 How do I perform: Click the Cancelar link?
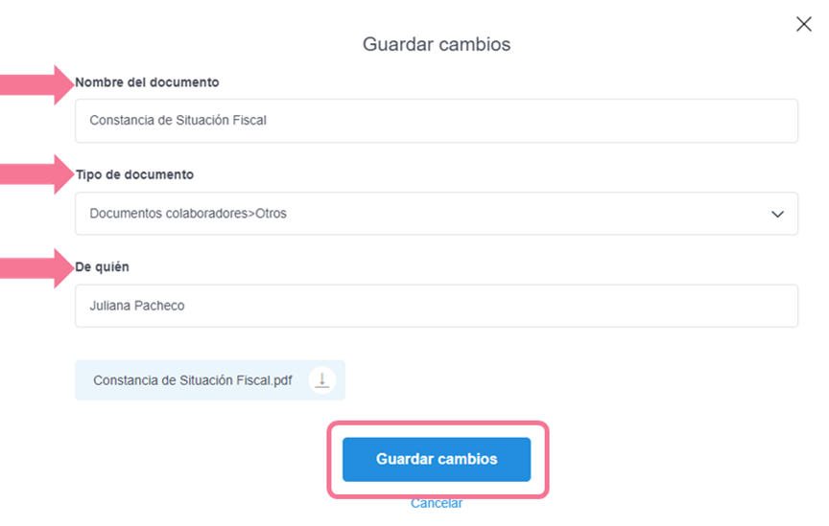click(x=437, y=503)
